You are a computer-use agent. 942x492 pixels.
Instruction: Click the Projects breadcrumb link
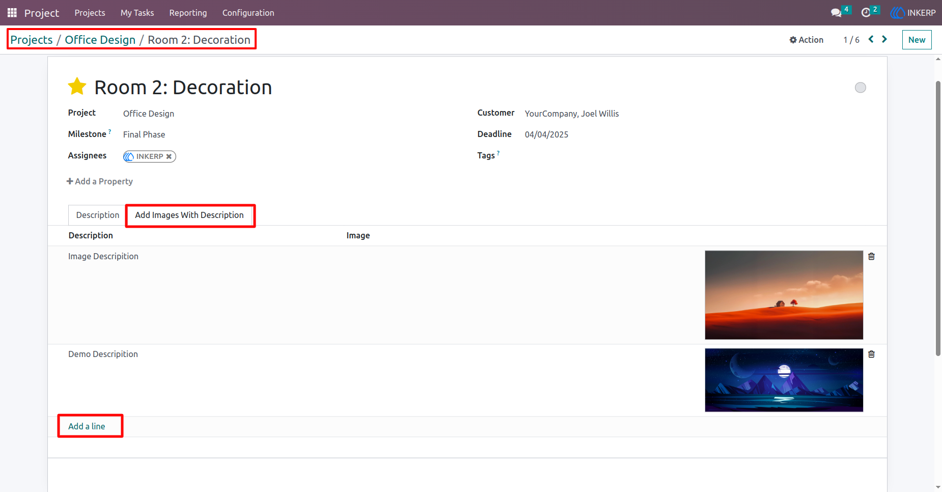pyautogui.click(x=32, y=40)
